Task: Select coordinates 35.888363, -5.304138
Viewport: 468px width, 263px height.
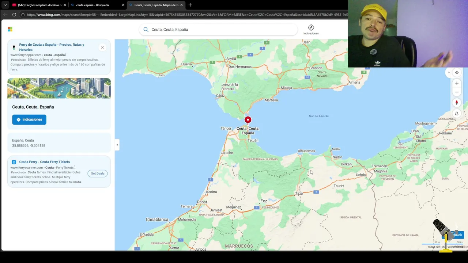Action: 29,145
